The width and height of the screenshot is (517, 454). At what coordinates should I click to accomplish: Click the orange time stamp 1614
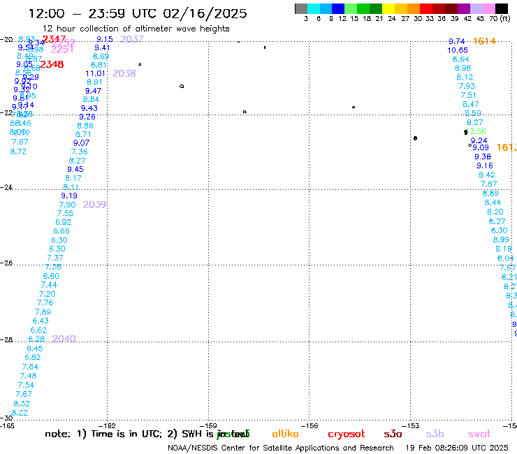[x=484, y=41]
